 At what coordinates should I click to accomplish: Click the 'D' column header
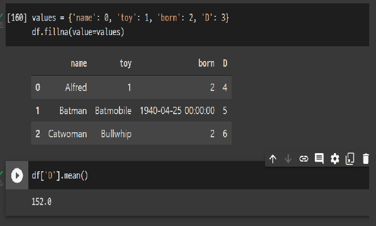(x=225, y=64)
